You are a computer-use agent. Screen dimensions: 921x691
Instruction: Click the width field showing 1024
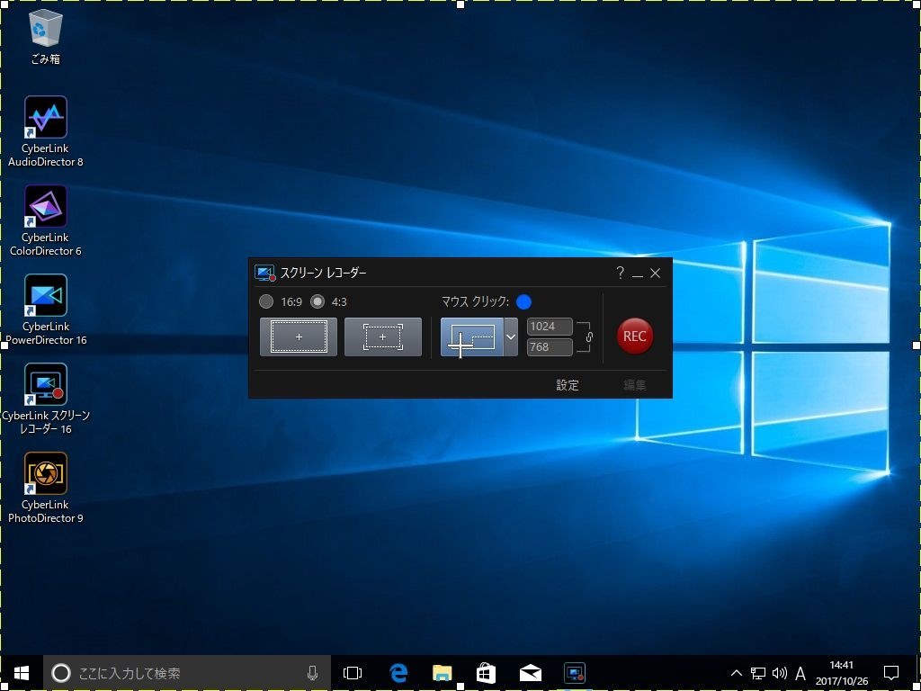(x=550, y=327)
